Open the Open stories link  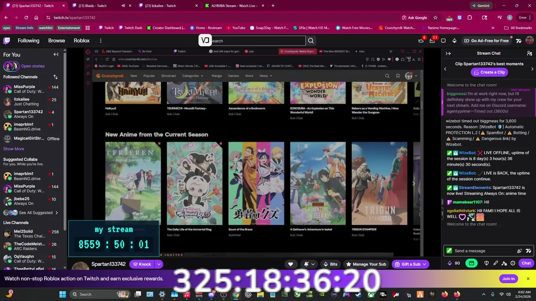(x=33, y=66)
